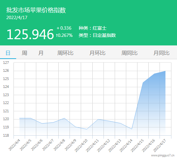Open the 月 monthly tab
The height and width of the screenshot is (159, 177).
pyautogui.click(x=41, y=53)
